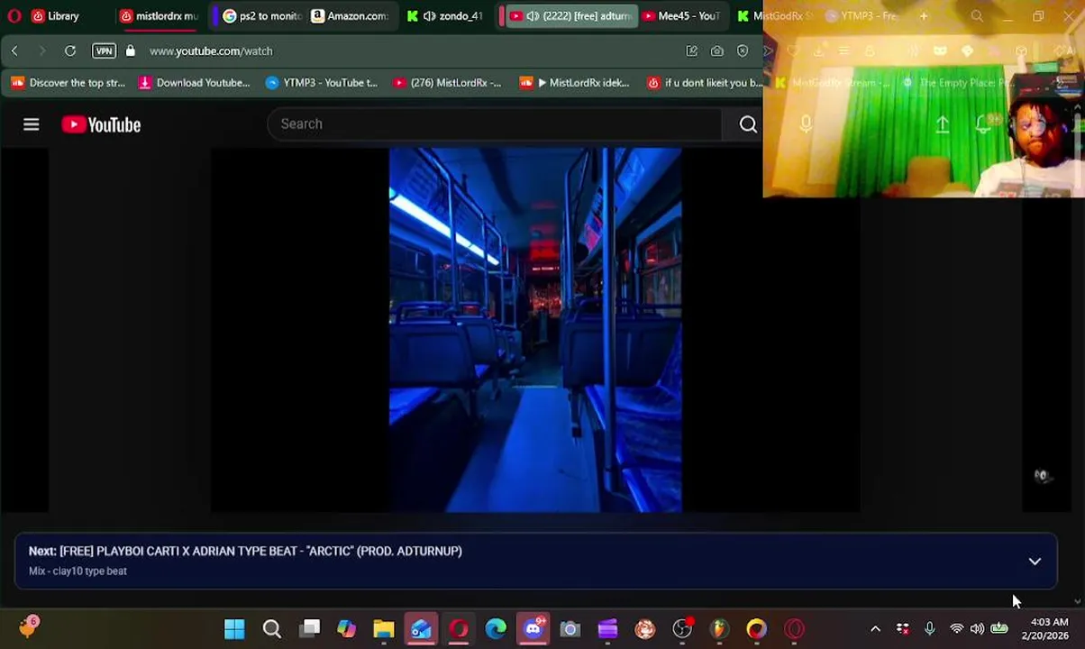The width and height of the screenshot is (1085, 649).
Task: Open the clock-style app with red badge
Action: 682,628
